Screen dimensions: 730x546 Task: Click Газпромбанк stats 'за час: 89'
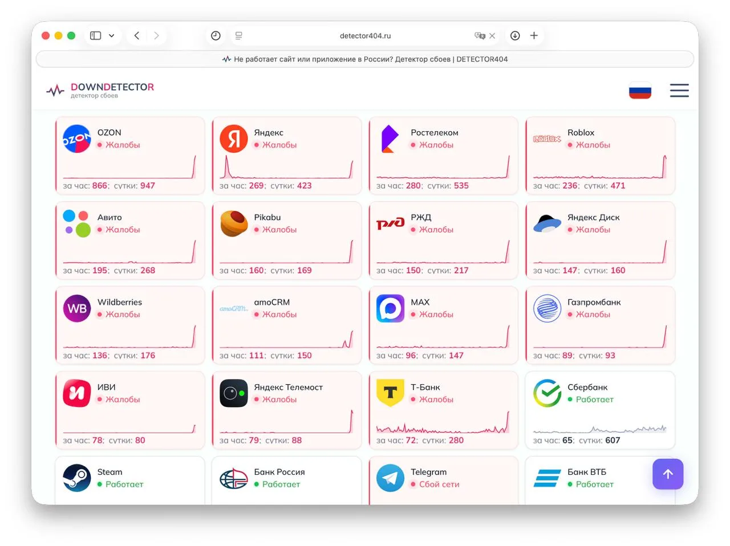click(553, 355)
